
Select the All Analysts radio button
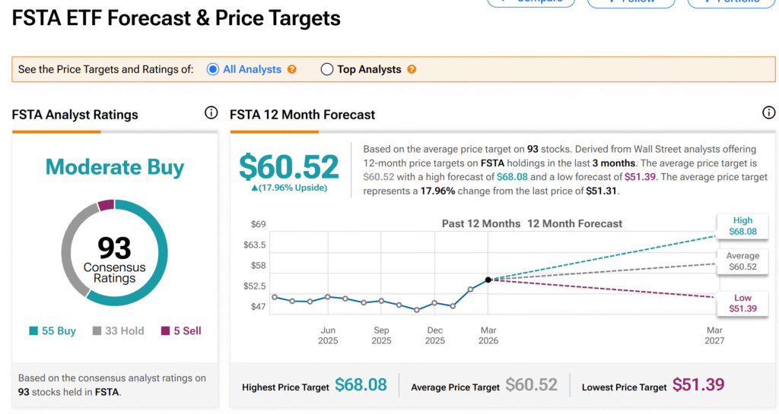[x=213, y=69]
